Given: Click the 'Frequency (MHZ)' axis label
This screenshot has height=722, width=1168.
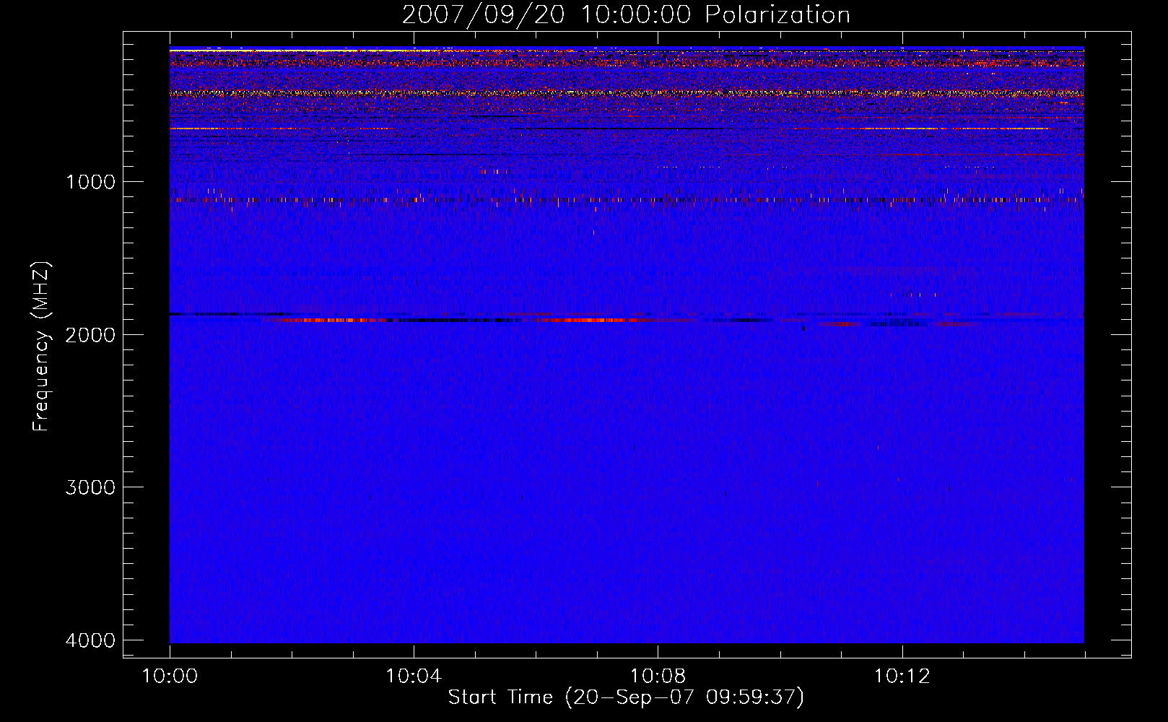Looking at the screenshot, I should [x=41, y=347].
